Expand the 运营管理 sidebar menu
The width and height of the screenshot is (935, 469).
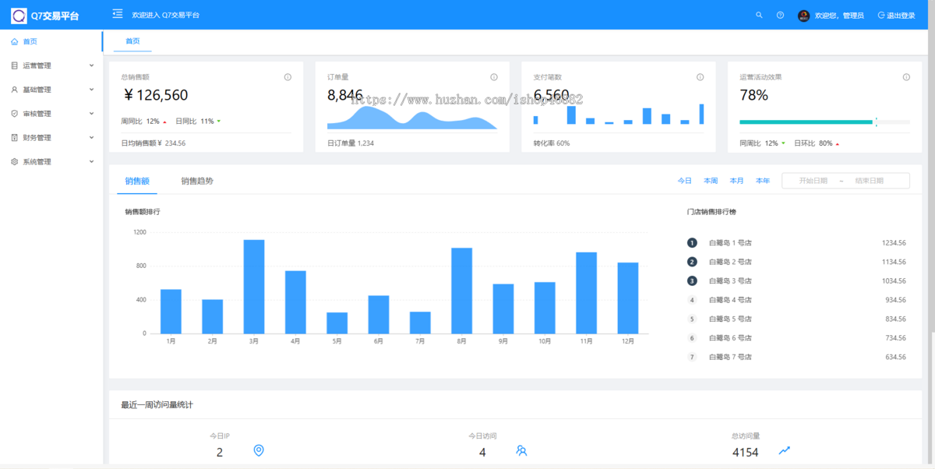tap(51, 65)
